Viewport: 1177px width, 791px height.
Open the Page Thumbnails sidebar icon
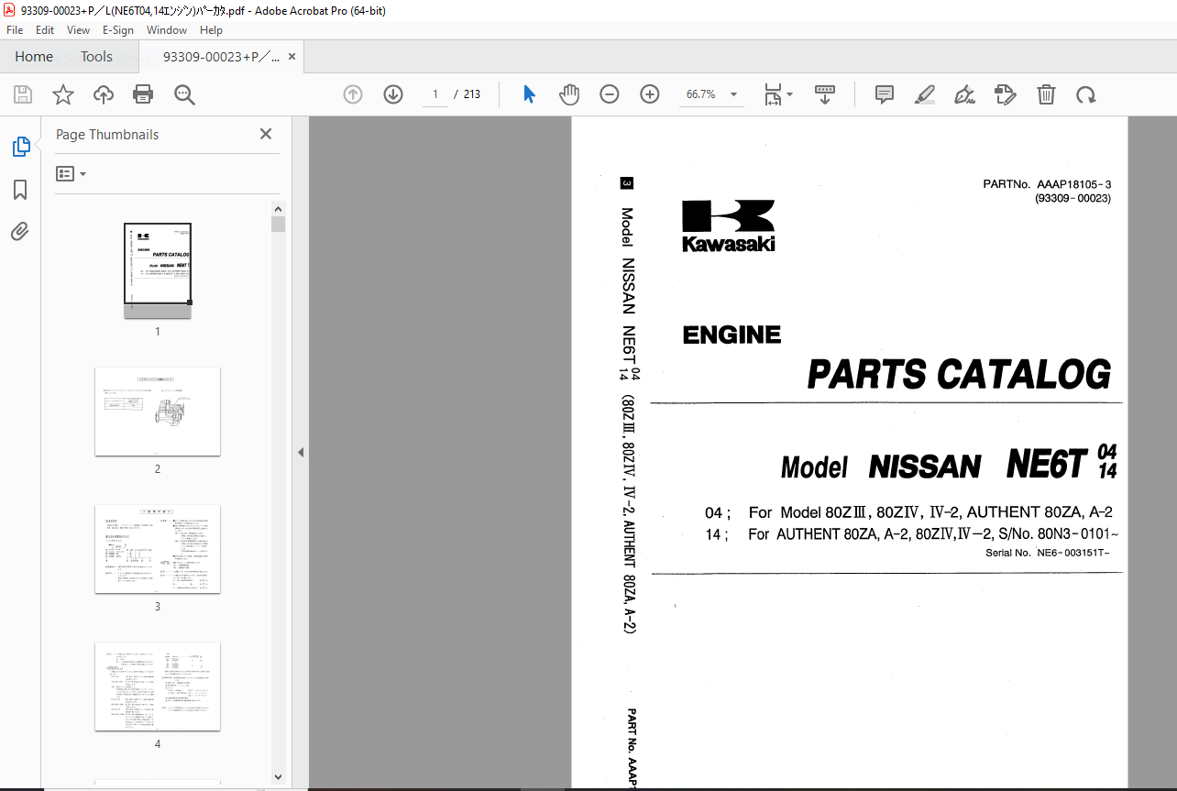point(20,147)
